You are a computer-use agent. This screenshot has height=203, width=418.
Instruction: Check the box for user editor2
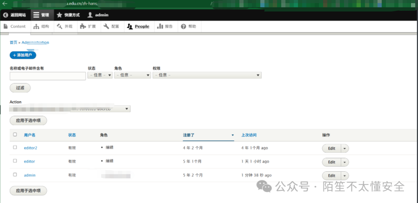click(15, 147)
